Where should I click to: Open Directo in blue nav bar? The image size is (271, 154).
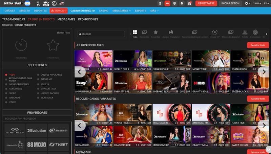point(24,11)
